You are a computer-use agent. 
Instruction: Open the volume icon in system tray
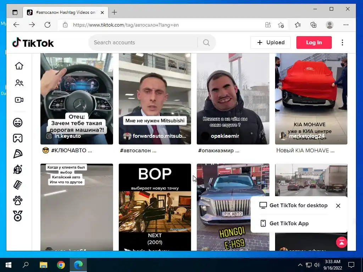coord(317,265)
